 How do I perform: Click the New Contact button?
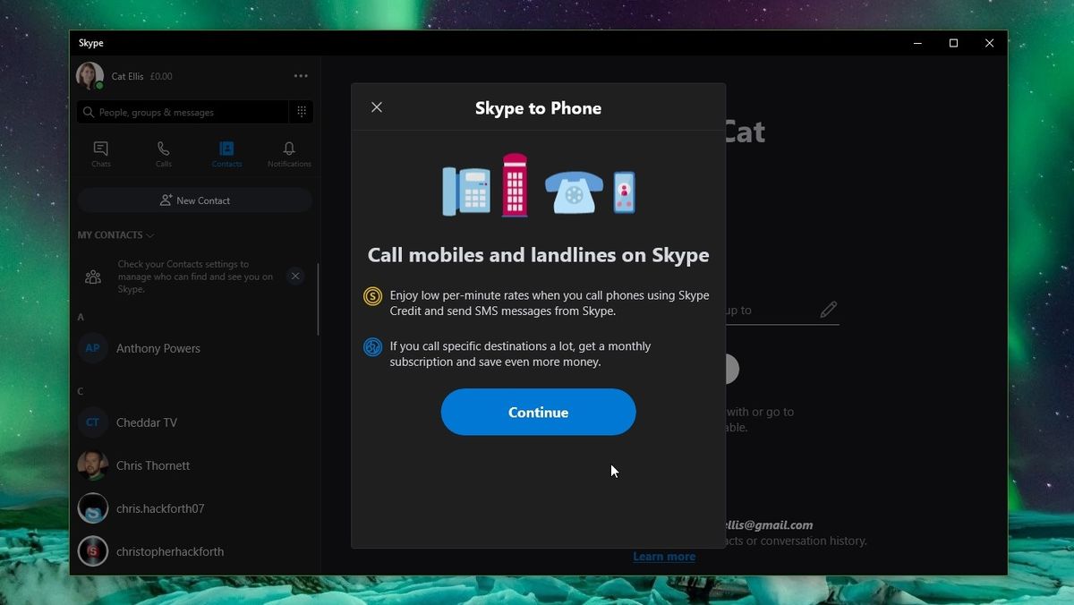click(x=194, y=200)
